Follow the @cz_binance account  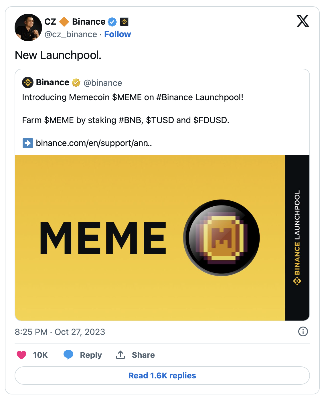pyautogui.click(x=117, y=34)
